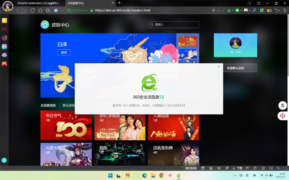Viewport: 289px width, 180px height.
Task: Open Microsoft Edge from taskbar
Action: click(144, 175)
